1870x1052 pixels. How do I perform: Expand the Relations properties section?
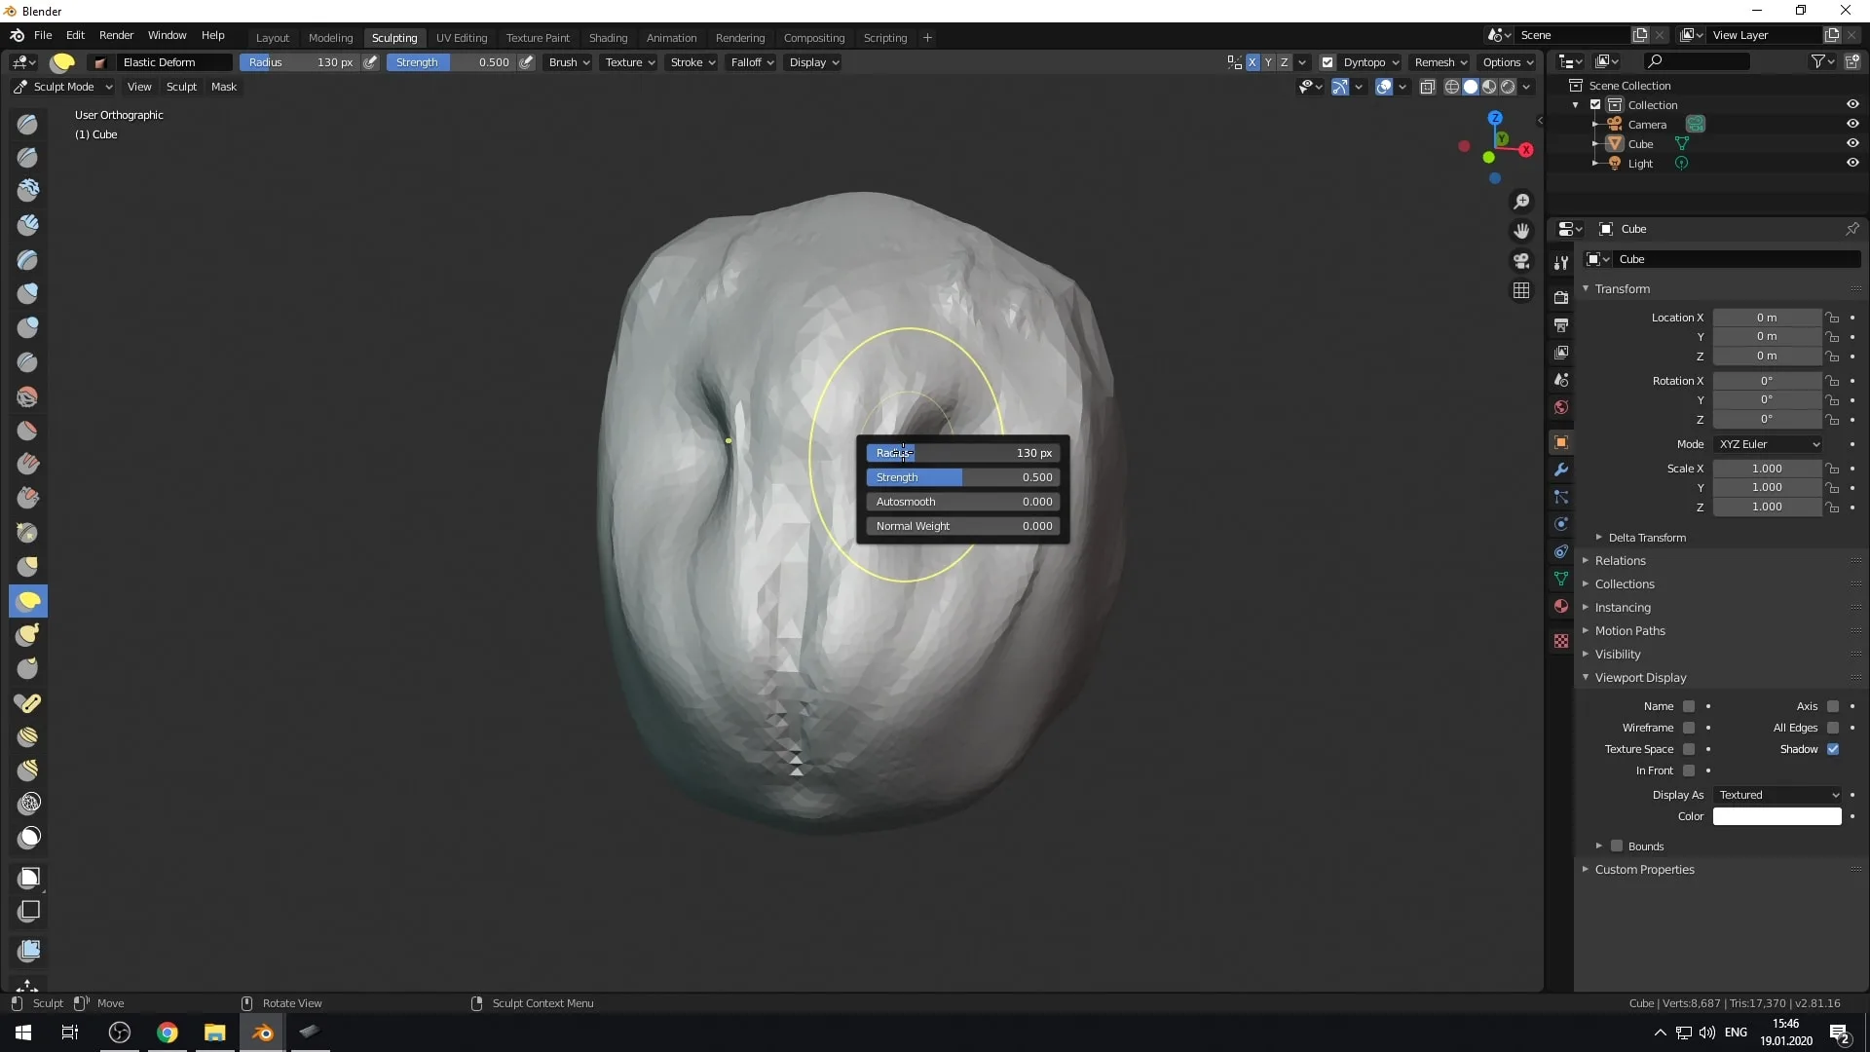click(x=1620, y=560)
